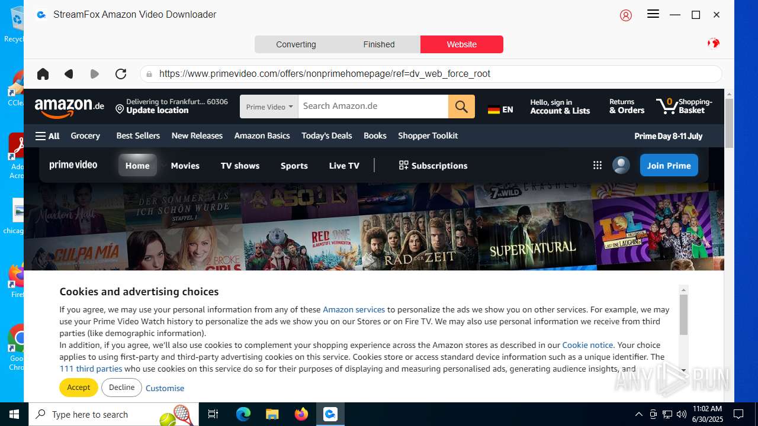Click Books link
The width and height of the screenshot is (758, 426).
375,135
